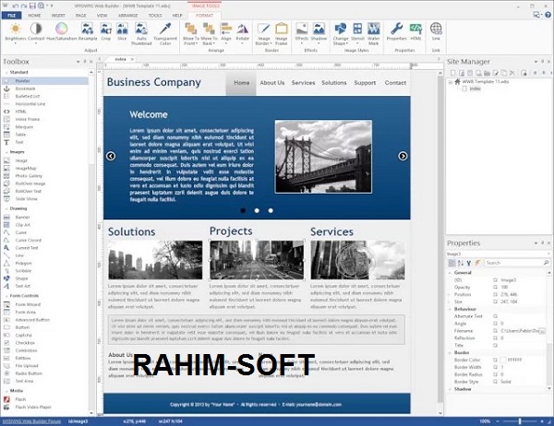Click the slideshow next arrow button
Image resolution: width=554 pixels, height=426 pixels.
point(403,156)
